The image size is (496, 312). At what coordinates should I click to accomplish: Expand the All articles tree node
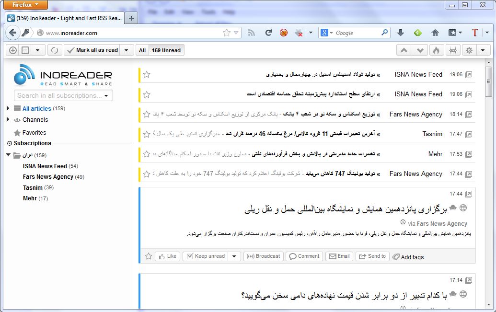(x=8, y=108)
